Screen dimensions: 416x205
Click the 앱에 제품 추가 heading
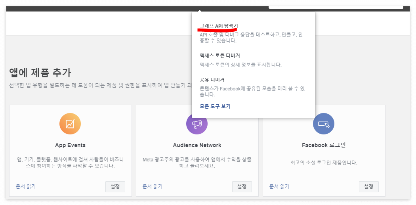(x=40, y=73)
